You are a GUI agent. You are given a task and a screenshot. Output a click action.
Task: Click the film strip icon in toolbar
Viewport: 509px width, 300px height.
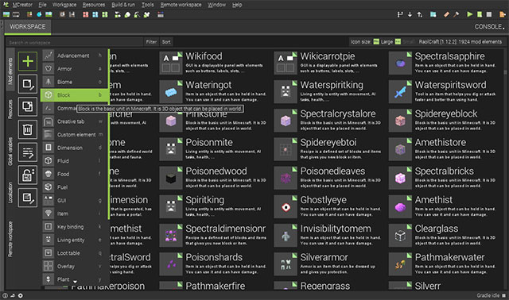pyautogui.click(x=16, y=14)
